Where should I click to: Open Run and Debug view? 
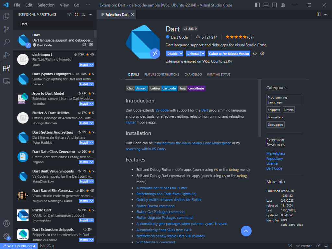(x=6, y=55)
